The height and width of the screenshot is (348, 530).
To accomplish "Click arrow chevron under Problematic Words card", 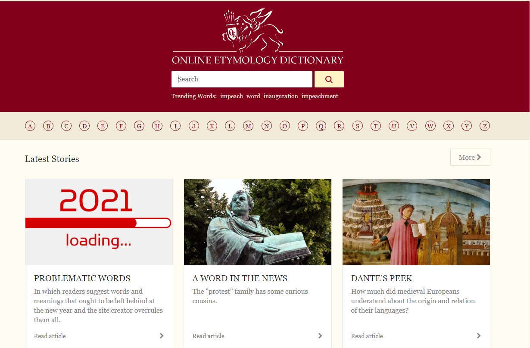I will click(162, 336).
